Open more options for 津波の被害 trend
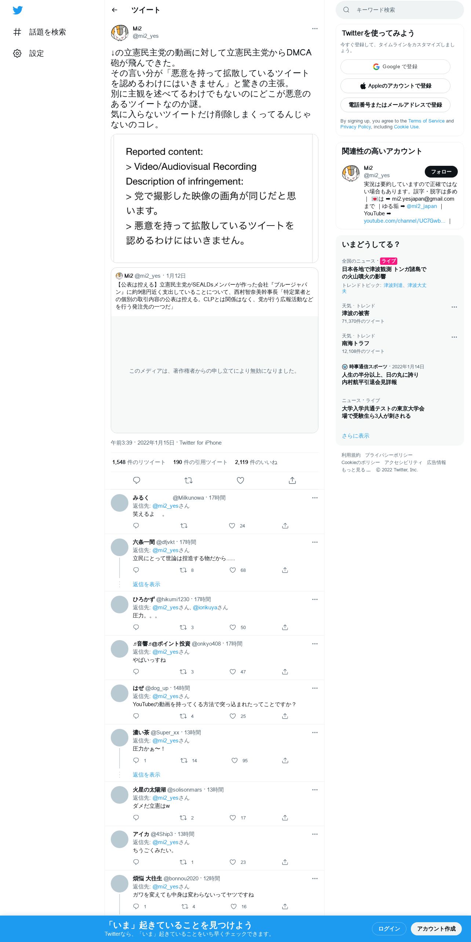 [x=454, y=307]
